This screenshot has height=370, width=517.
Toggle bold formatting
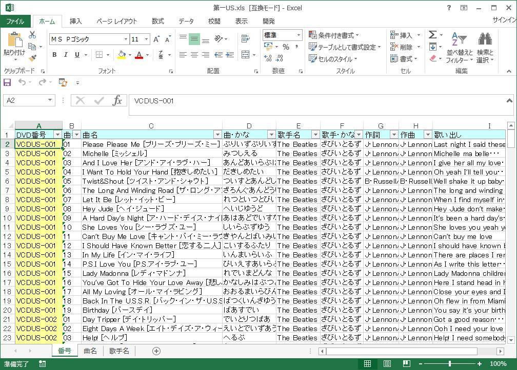(x=54, y=55)
